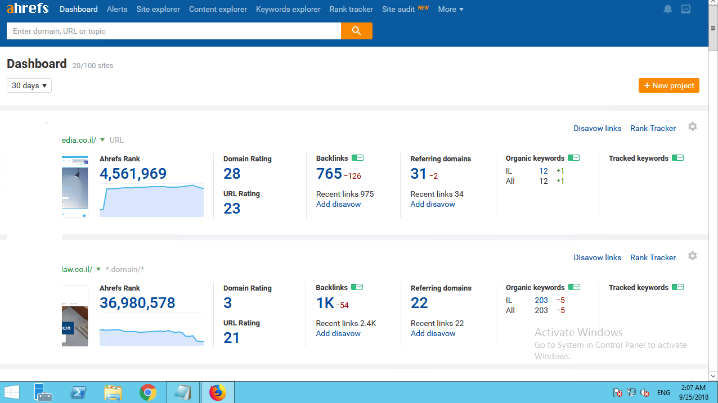Open settings gear for edia.co.il project
The width and height of the screenshot is (718, 403).
693,127
